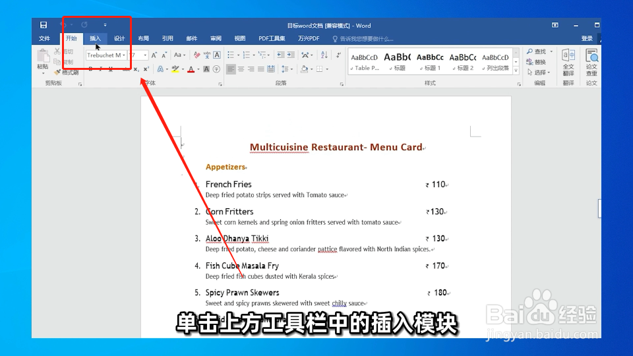Switch to the Insert (插入) tab
This screenshot has width=633, height=356.
[95, 38]
